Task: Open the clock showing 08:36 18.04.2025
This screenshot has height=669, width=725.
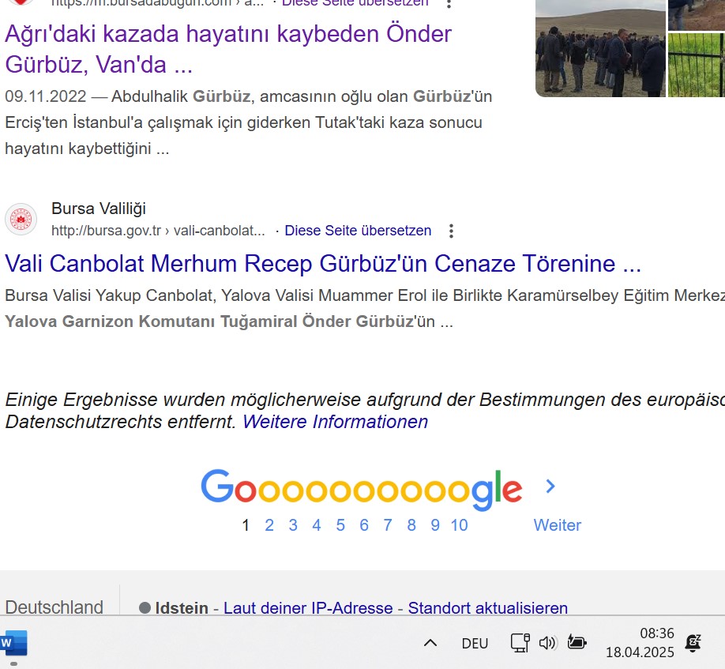Action: [x=640, y=643]
